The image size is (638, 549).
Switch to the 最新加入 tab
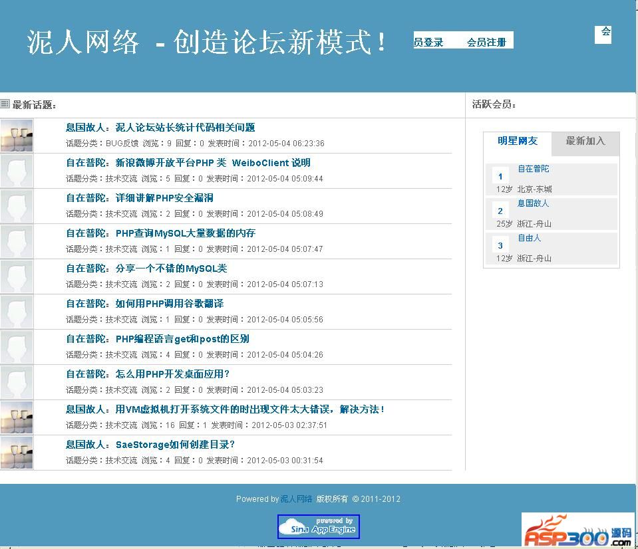[x=585, y=141]
